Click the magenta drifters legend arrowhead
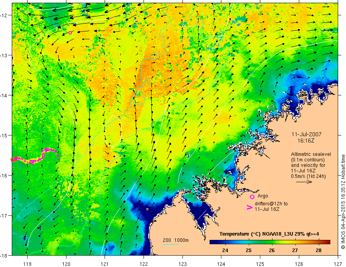346x267 pixels. pyautogui.click(x=249, y=207)
